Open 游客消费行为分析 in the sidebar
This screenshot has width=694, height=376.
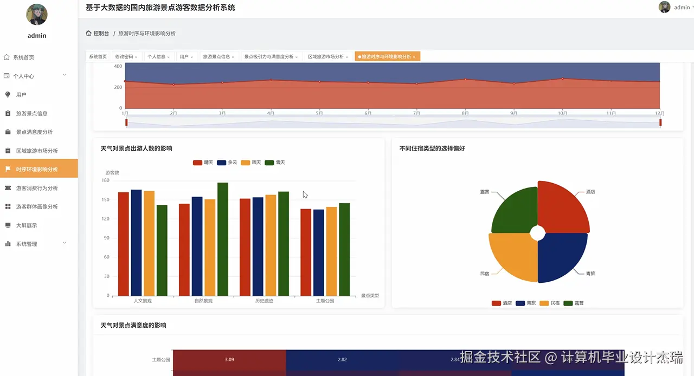click(39, 188)
